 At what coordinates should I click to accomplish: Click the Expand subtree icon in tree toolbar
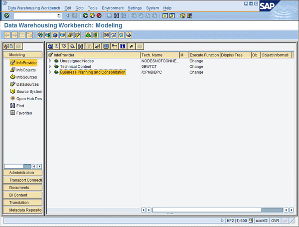coord(63,46)
